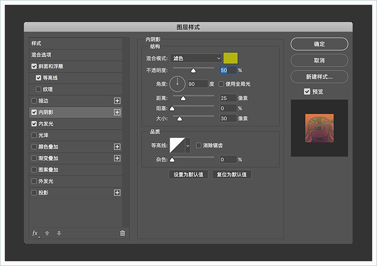
Task: Add another Color Overlay (颜色叠加) with plus icon
Action: pyautogui.click(x=117, y=147)
